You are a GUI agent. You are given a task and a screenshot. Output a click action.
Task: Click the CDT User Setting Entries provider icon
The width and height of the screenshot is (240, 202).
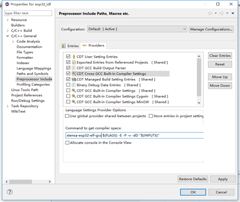74,57
